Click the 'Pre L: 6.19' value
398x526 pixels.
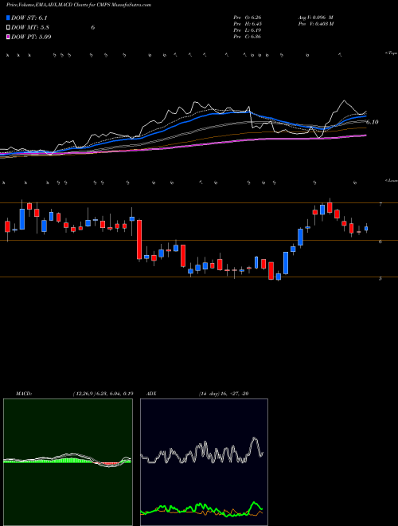click(248, 30)
